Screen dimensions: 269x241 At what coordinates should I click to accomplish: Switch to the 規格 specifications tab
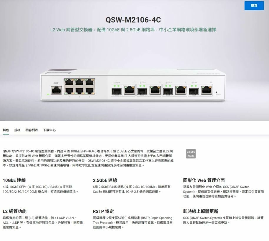[17, 130]
